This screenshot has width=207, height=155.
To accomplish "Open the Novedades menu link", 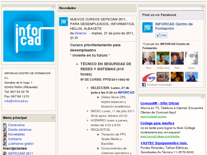I will (x=16, y=134).
